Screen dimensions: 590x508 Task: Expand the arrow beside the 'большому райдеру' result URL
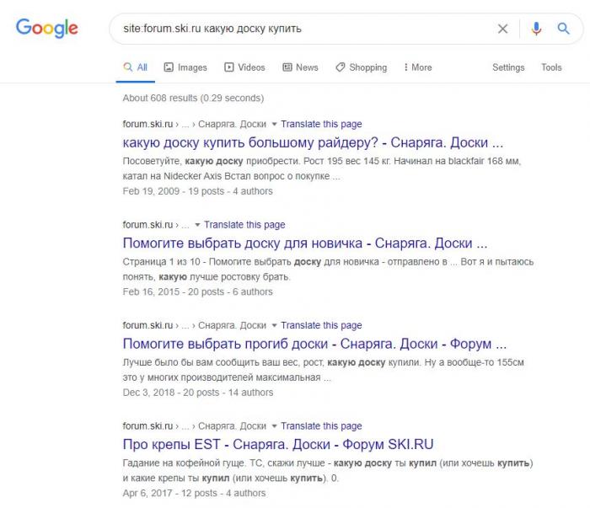click(x=274, y=124)
